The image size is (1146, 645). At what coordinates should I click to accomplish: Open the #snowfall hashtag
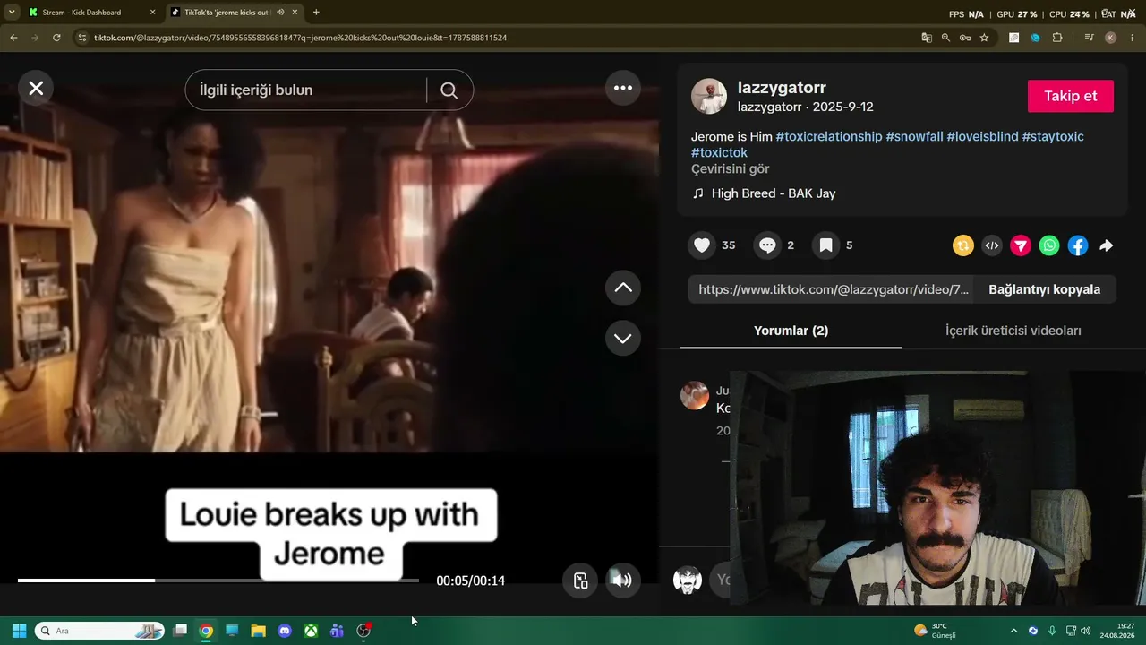[914, 136]
